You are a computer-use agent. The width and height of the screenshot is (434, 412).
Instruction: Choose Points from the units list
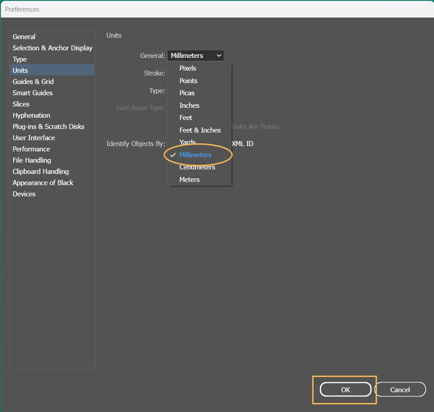(188, 81)
